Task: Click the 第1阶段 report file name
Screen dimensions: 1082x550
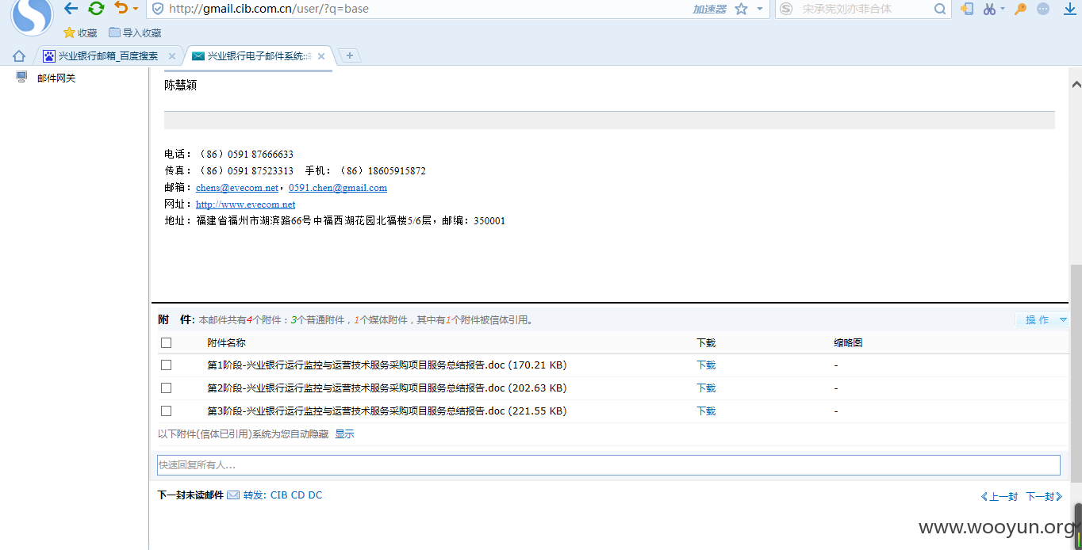Action: (x=387, y=365)
